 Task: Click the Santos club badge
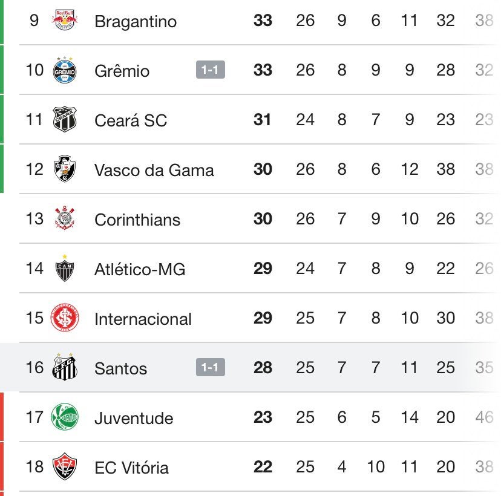[64, 368]
